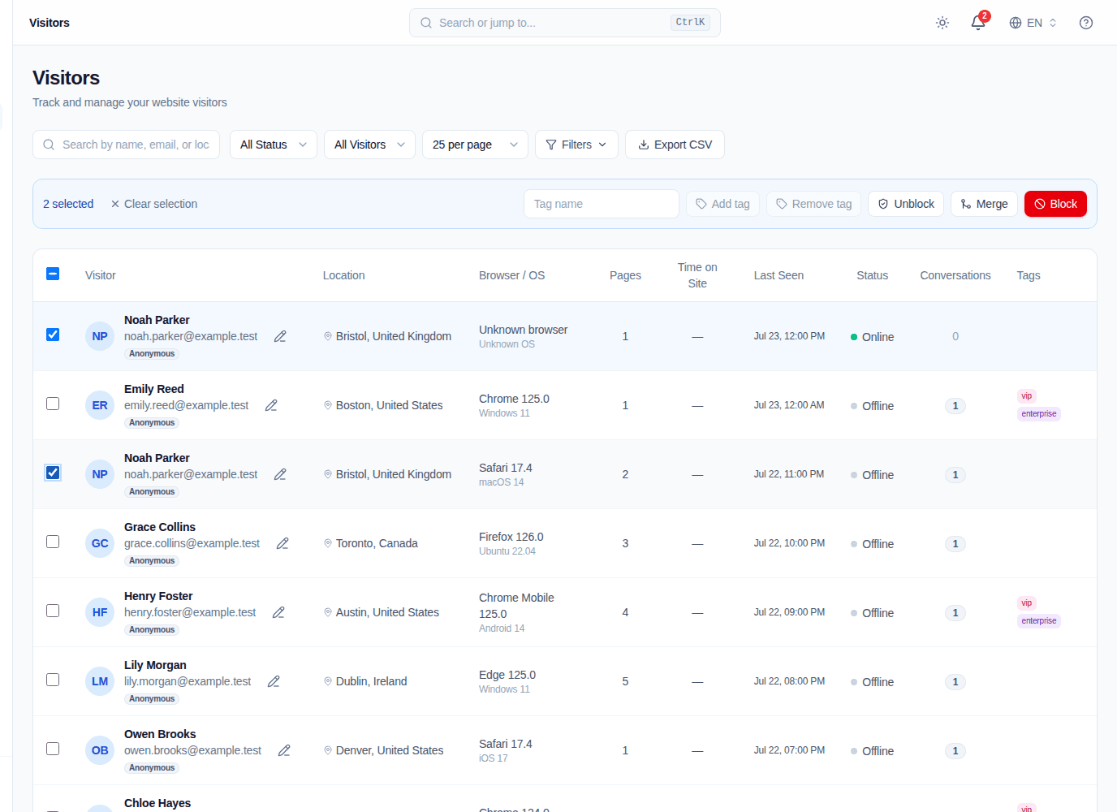Click the Location column header
1117x812 pixels.
click(343, 275)
